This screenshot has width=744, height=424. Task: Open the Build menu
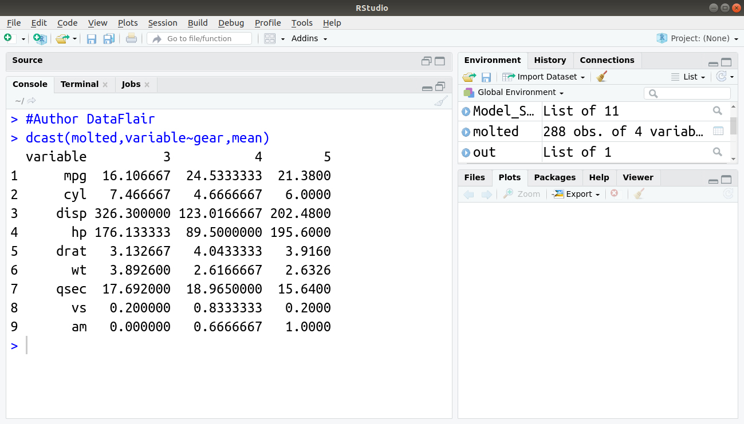click(x=198, y=23)
